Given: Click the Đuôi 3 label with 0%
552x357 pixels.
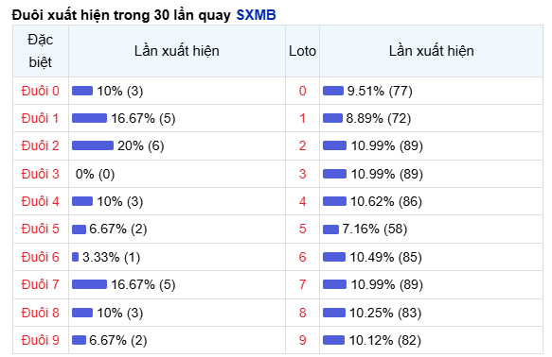Looking at the screenshot, I should (40, 174).
